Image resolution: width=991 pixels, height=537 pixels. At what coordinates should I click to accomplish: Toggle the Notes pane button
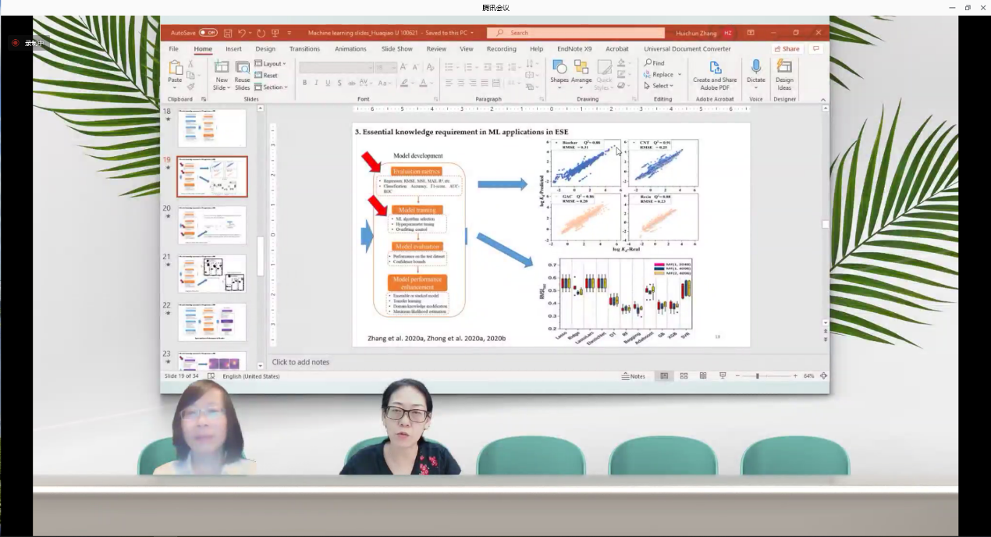(633, 376)
